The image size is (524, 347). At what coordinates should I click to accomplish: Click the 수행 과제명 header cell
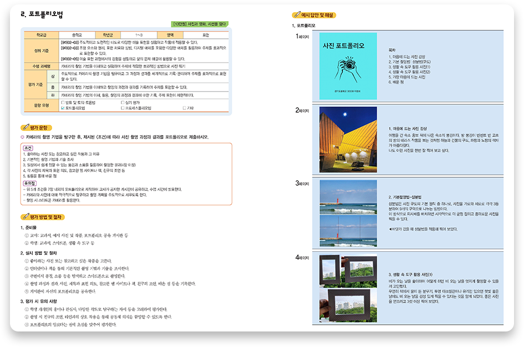42,66
